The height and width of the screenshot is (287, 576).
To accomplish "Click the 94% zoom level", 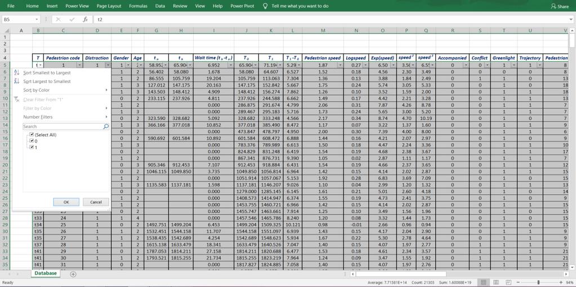I will [569, 282].
